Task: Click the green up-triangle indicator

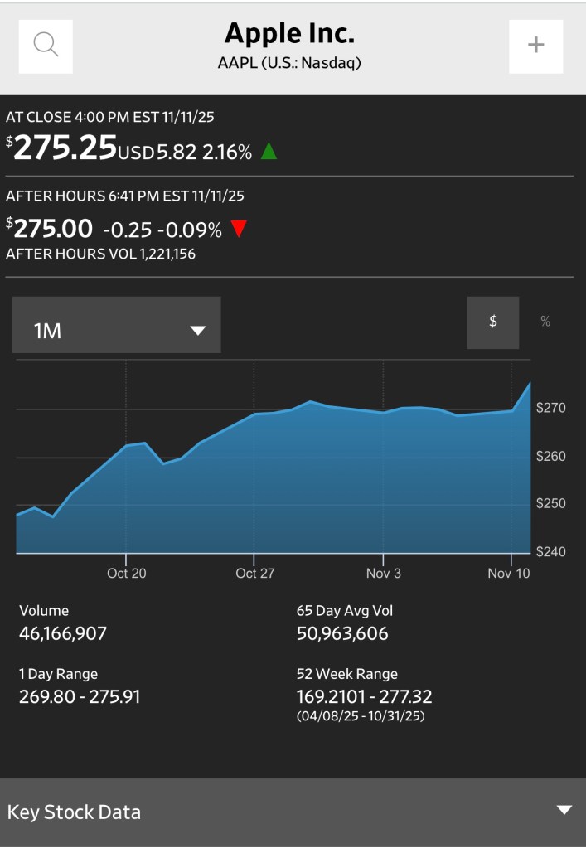Action: pyautogui.click(x=269, y=151)
